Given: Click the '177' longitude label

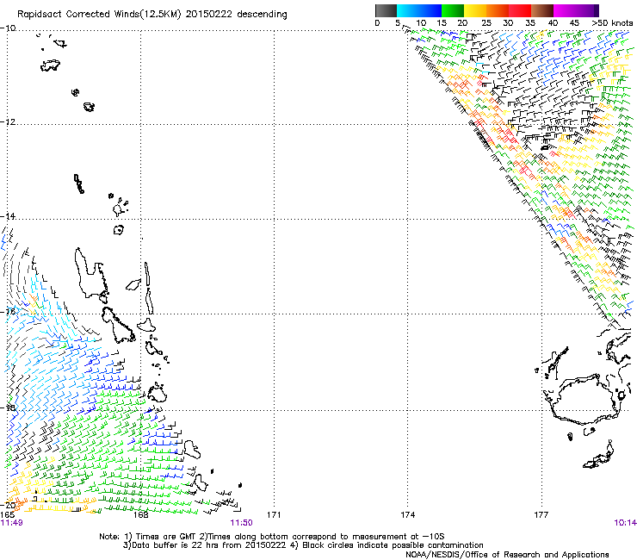Looking at the screenshot, I should point(541,515).
